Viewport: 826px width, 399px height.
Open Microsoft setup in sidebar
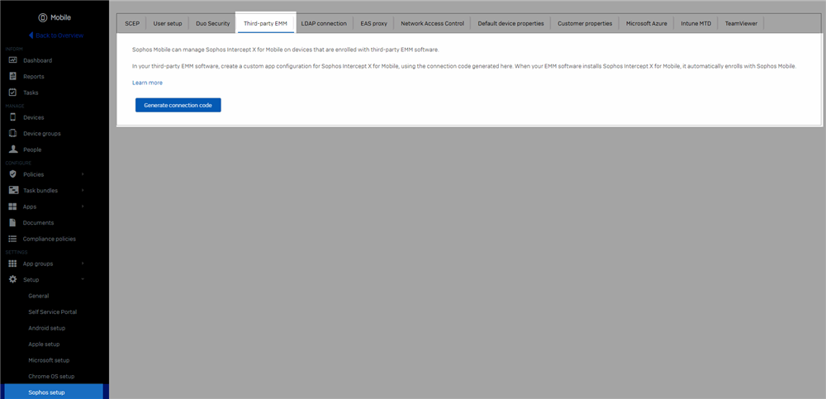(49, 360)
